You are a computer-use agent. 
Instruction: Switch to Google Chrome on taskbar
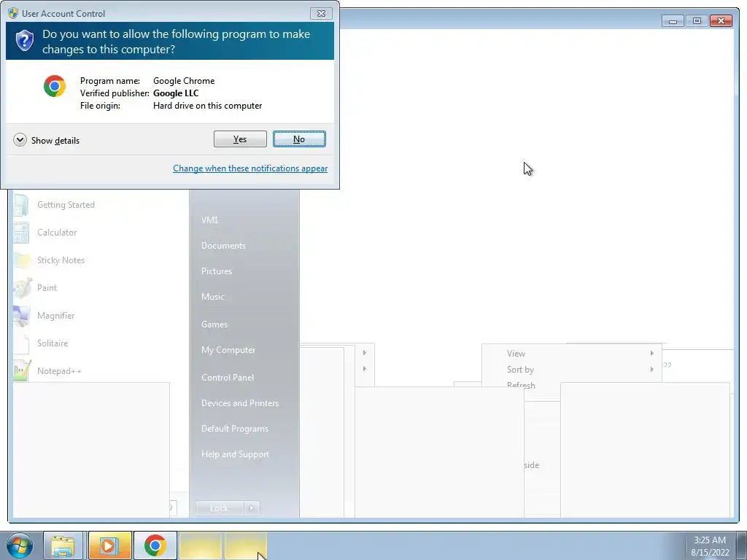click(155, 545)
